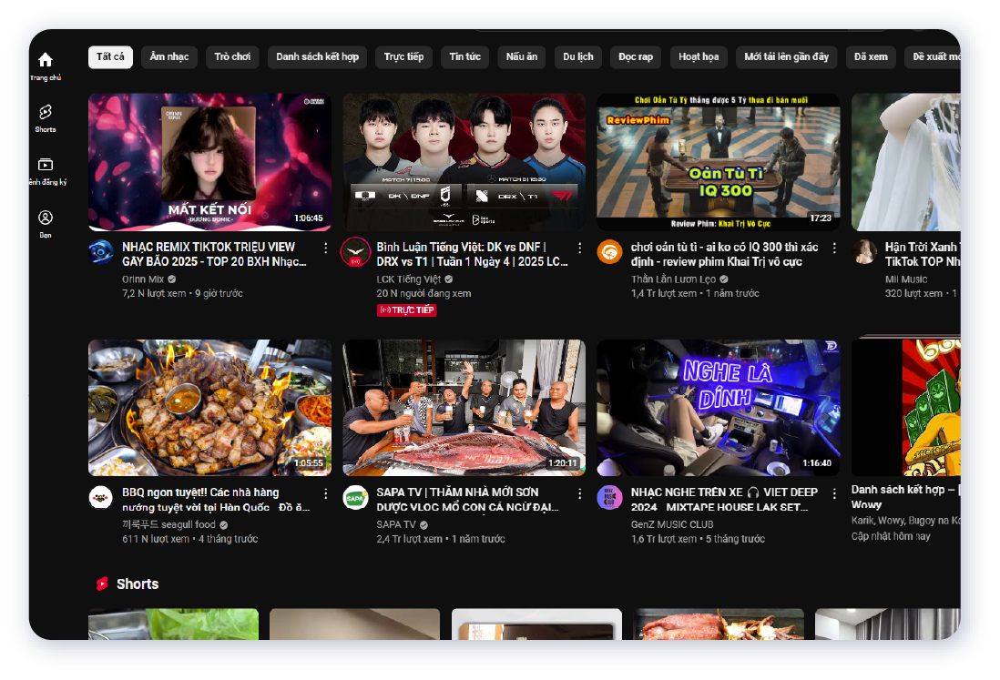Select the Tin tức filter chip
1000x680 pixels.
[x=464, y=56]
